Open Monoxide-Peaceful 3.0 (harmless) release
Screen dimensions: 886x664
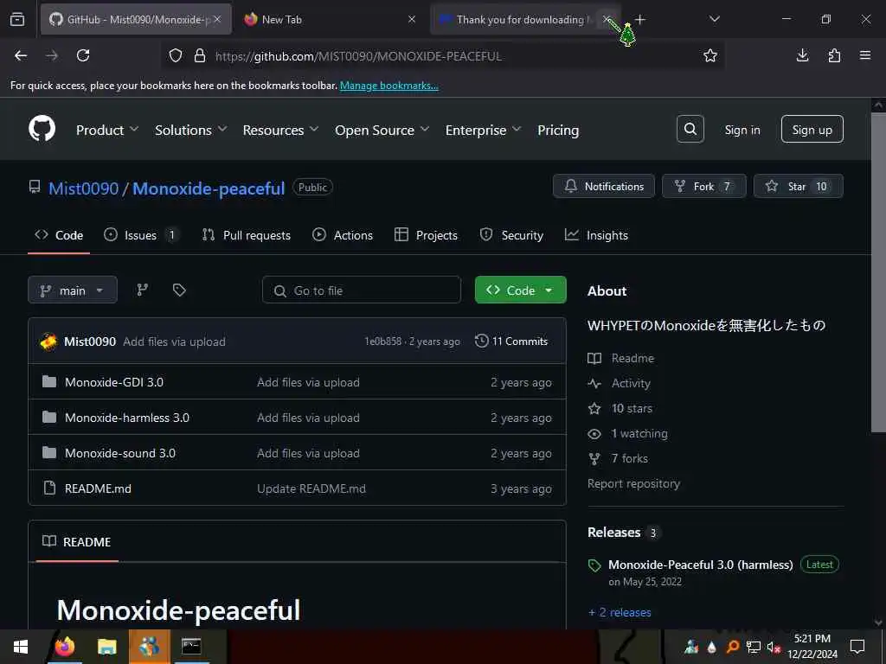pyautogui.click(x=700, y=565)
